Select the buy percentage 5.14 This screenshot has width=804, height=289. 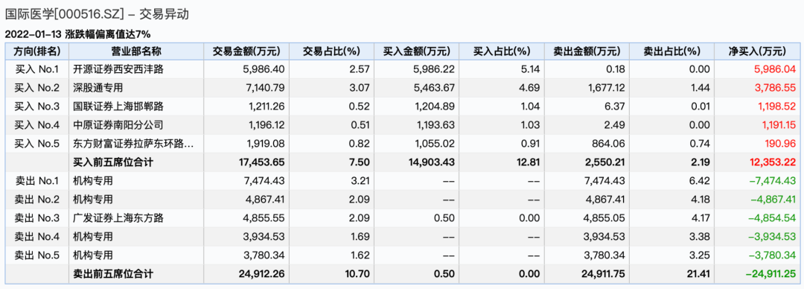[531, 70]
